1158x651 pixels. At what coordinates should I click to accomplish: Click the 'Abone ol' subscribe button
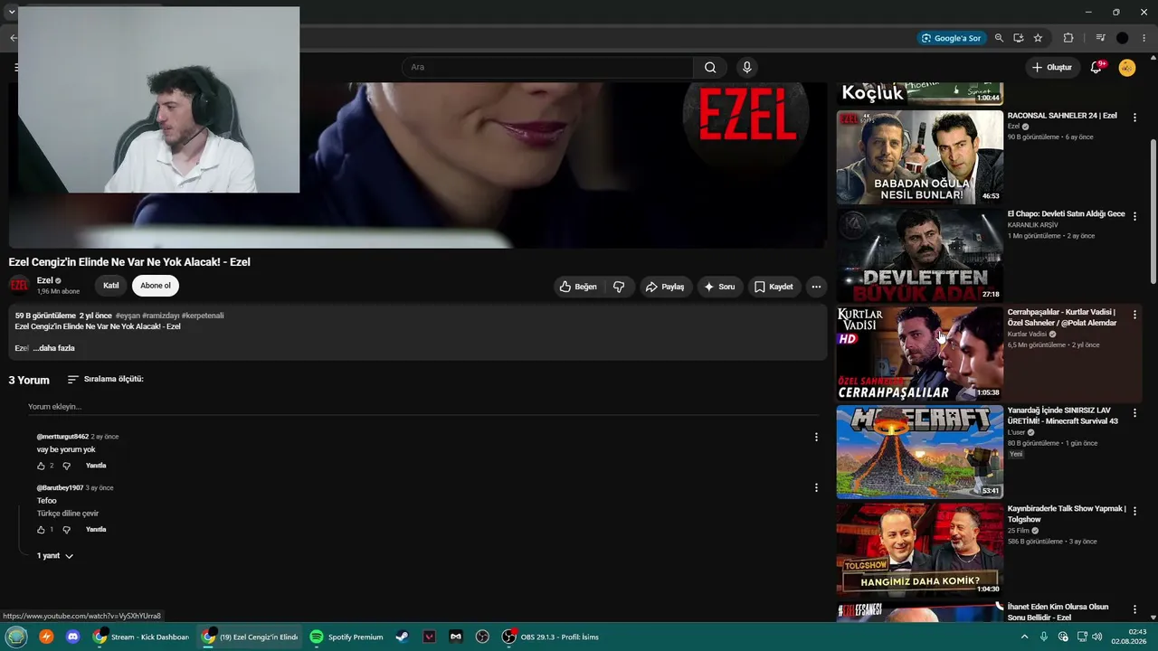pos(156,286)
